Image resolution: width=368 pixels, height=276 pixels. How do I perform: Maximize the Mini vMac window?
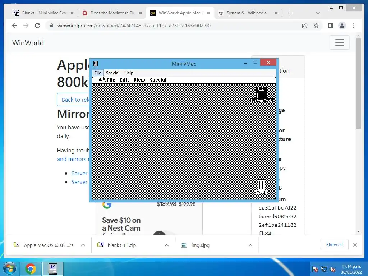point(256,63)
